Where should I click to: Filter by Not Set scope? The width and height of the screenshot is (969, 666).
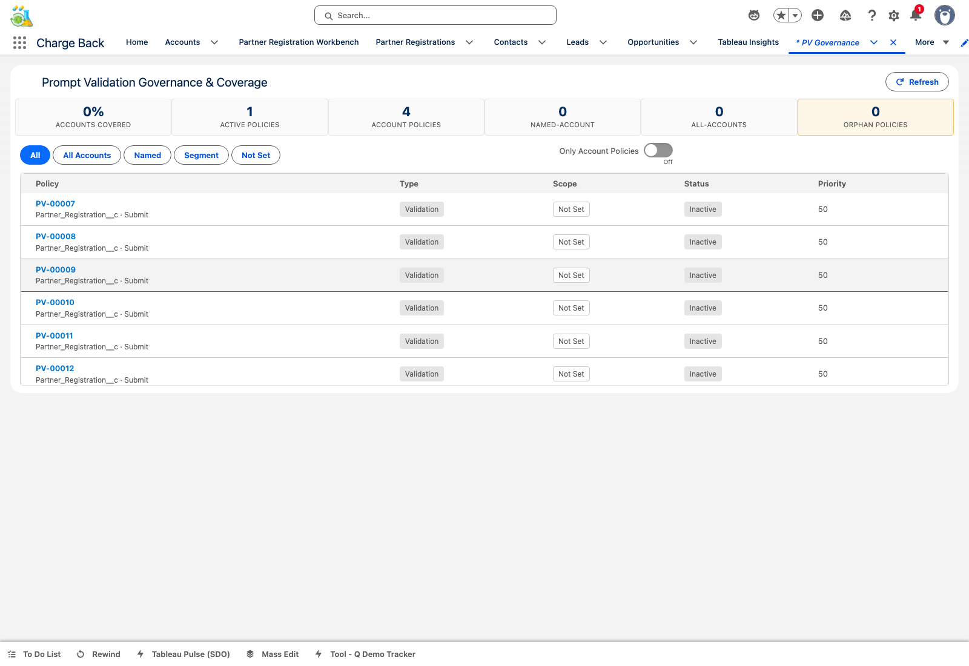tap(256, 155)
